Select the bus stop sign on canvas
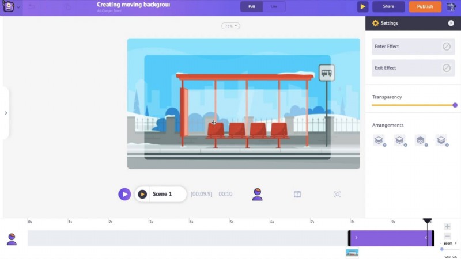Viewport: 461px width, 259px height. [327, 73]
